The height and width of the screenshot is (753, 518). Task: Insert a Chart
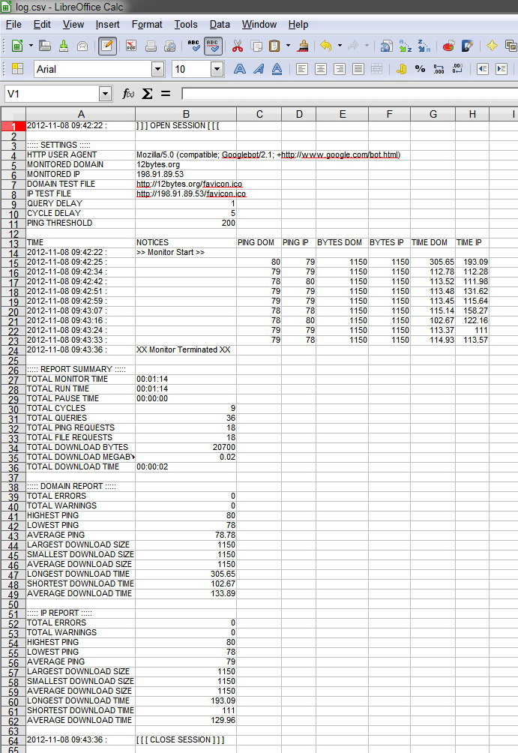click(448, 46)
